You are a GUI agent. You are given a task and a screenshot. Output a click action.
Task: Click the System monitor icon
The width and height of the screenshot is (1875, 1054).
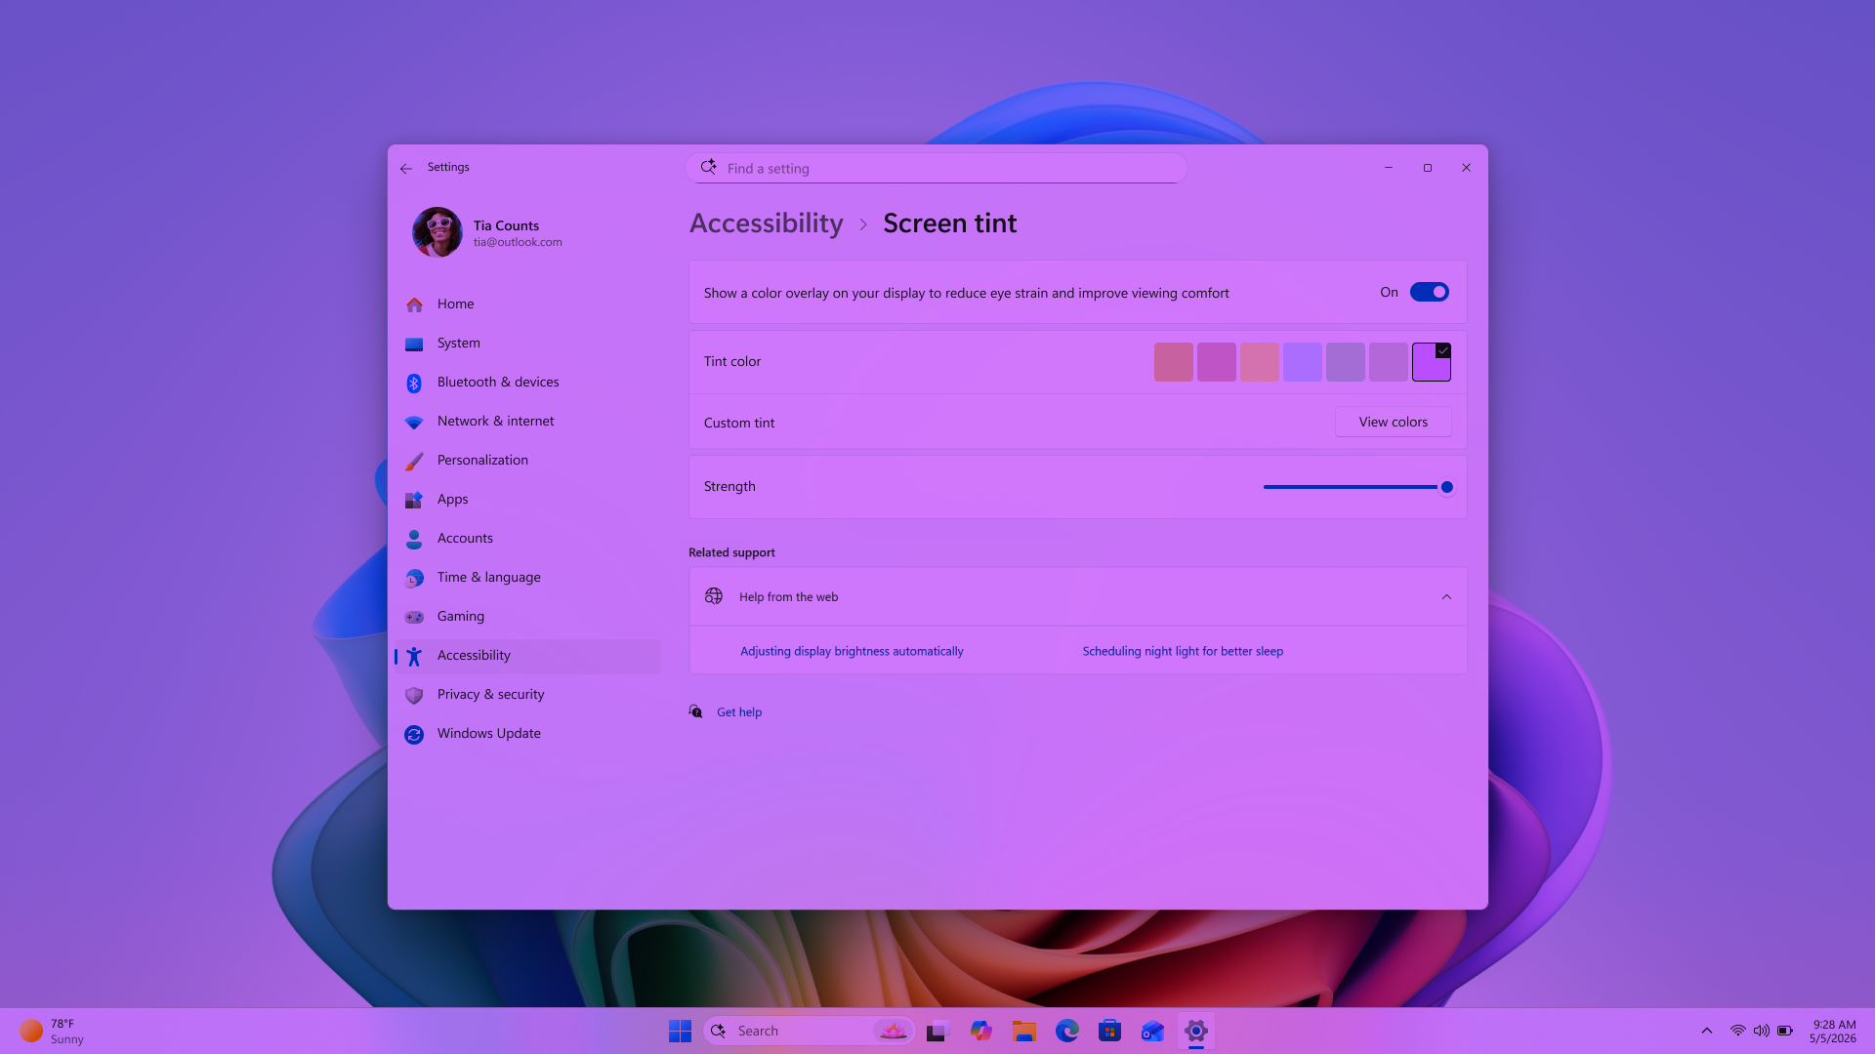click(414, 344)
